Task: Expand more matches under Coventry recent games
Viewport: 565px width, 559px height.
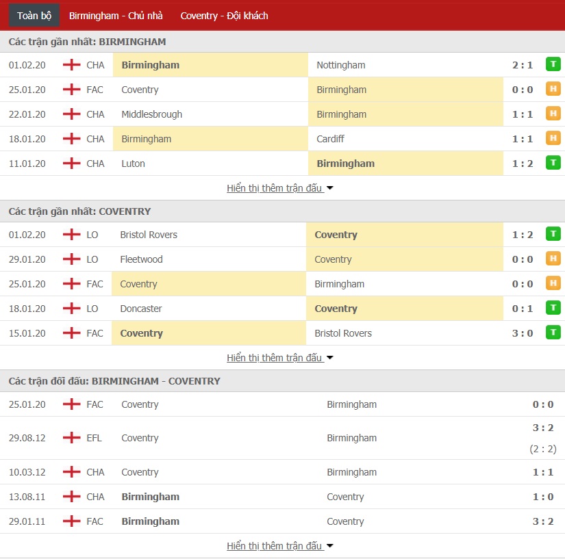Action: [280, 358]
